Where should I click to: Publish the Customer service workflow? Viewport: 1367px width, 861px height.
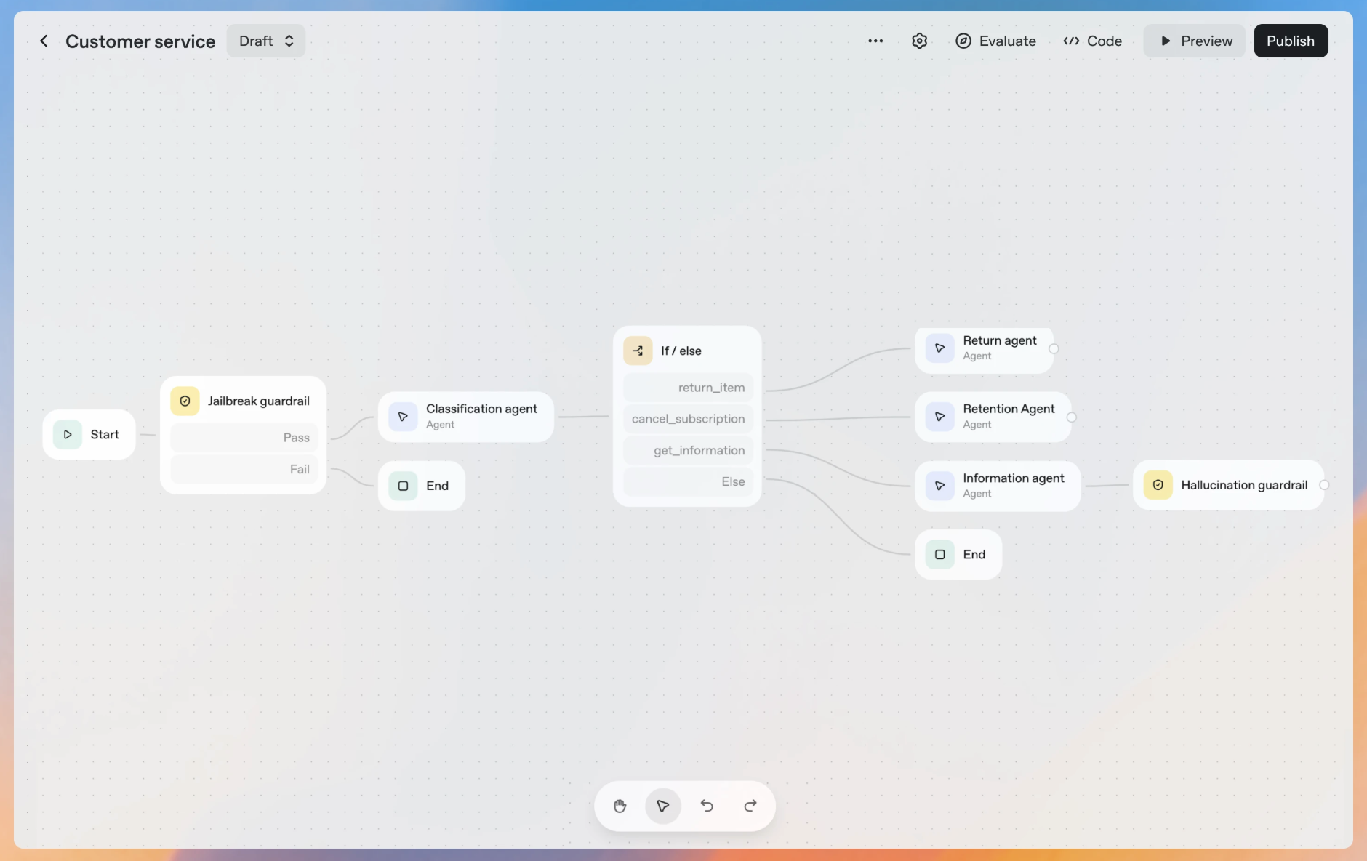tap(1290, 41)
